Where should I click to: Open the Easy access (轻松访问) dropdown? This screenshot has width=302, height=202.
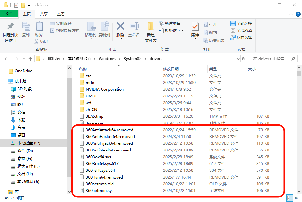tap(171, 30)
